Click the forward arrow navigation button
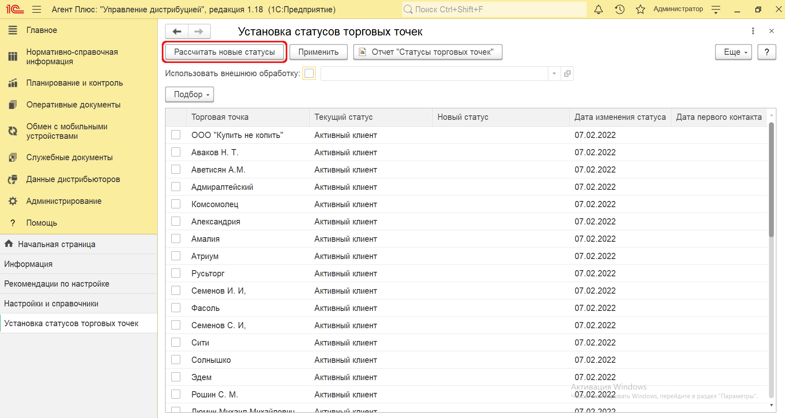Viewport: 785px width, 418px height. (x=199, y=32)
